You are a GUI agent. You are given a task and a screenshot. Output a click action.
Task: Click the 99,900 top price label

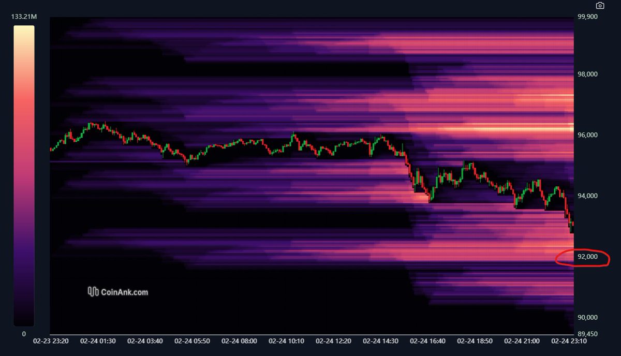coord(588,18)
